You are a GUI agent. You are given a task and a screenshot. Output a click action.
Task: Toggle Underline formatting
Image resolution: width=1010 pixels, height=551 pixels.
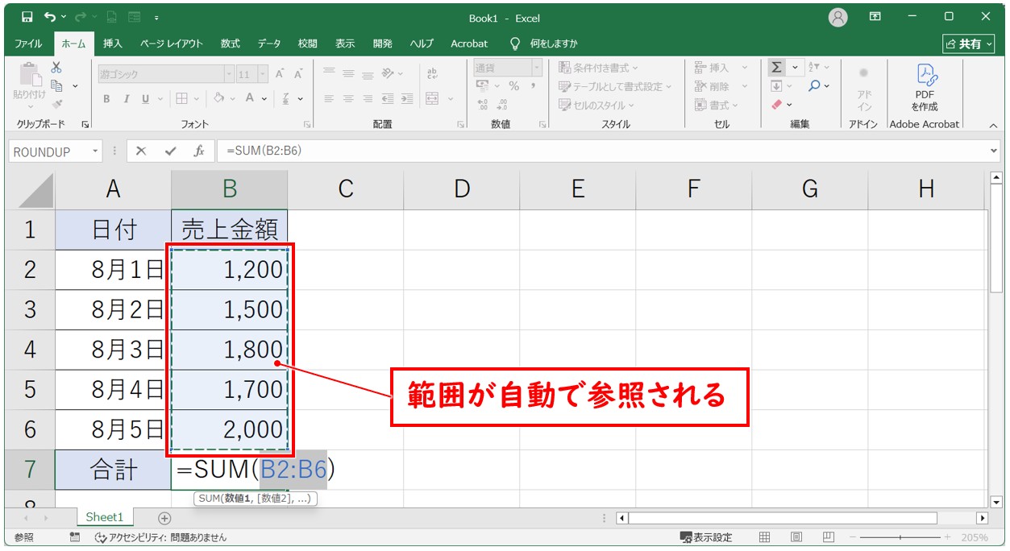coord(146,99)
